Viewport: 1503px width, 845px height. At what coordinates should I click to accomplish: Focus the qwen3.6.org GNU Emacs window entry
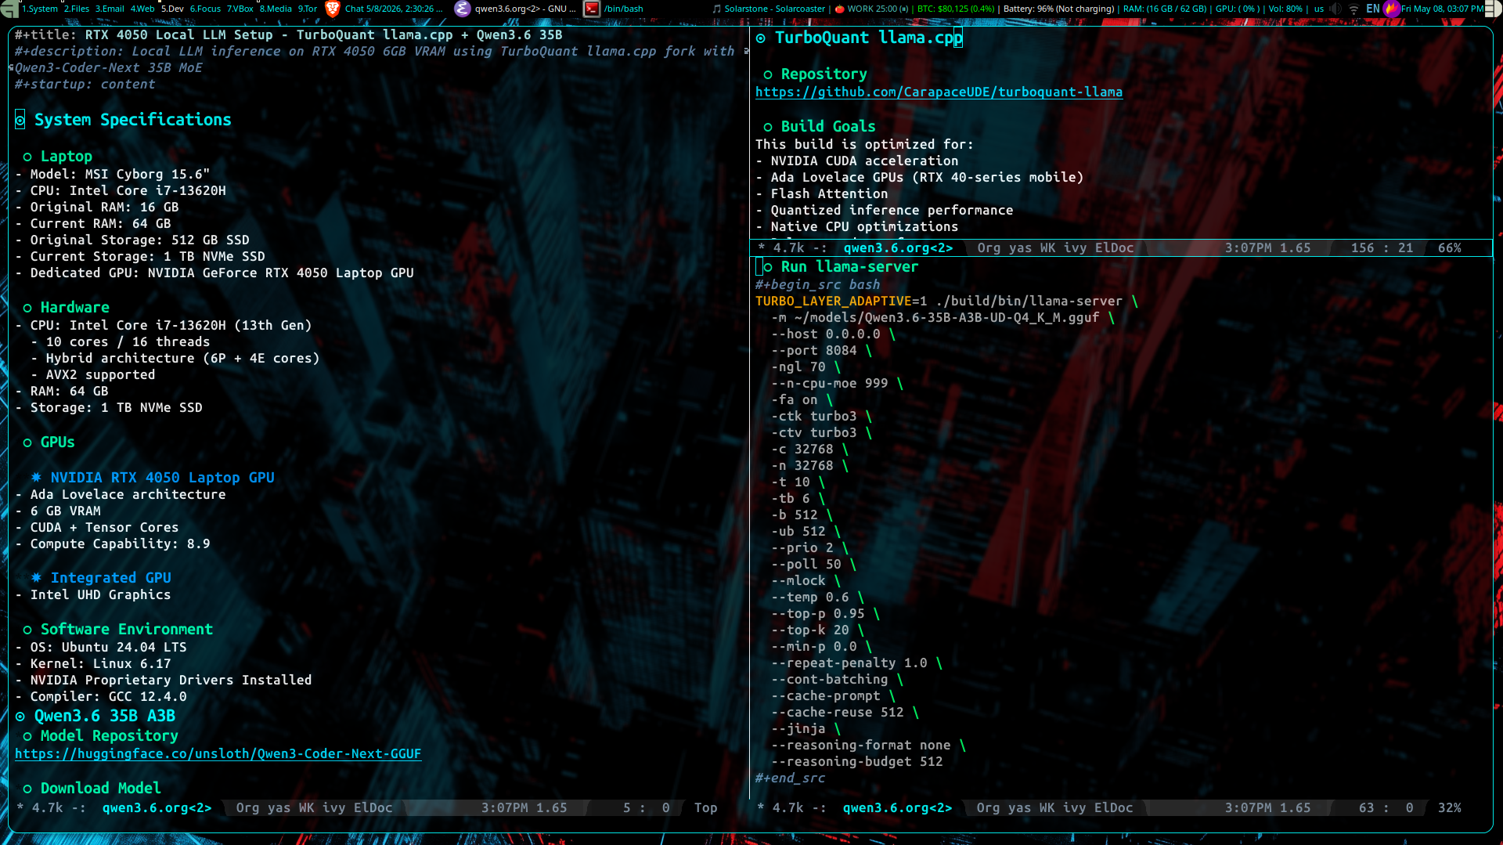[x=525, y=9]
